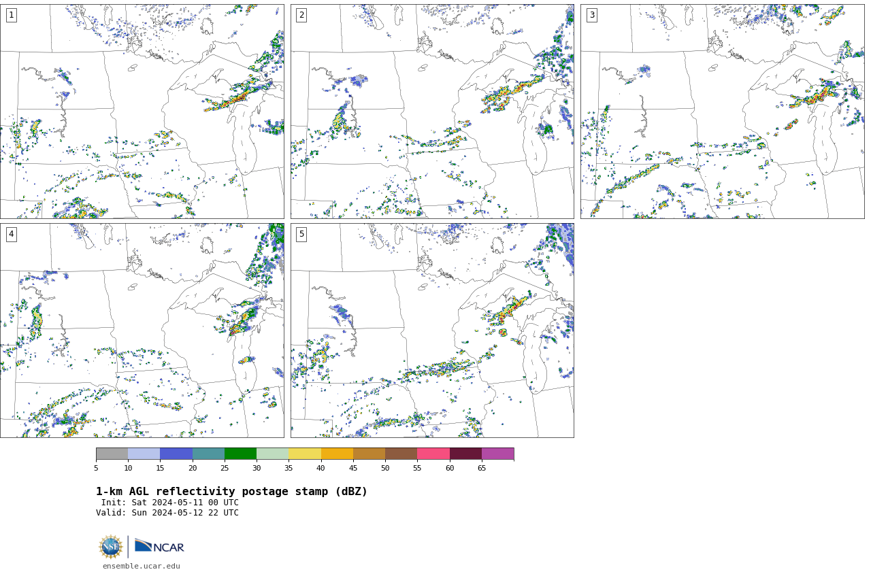
Task: Click the panel number label 2
Action: click(x=301, y=15)
